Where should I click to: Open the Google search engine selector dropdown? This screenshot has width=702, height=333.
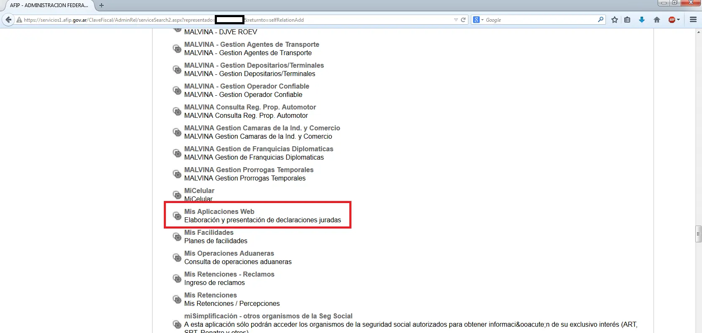(x=482, y=20)
